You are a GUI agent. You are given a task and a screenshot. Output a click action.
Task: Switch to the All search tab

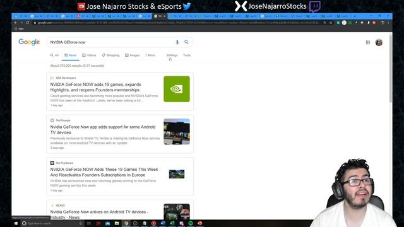point(54,55)
